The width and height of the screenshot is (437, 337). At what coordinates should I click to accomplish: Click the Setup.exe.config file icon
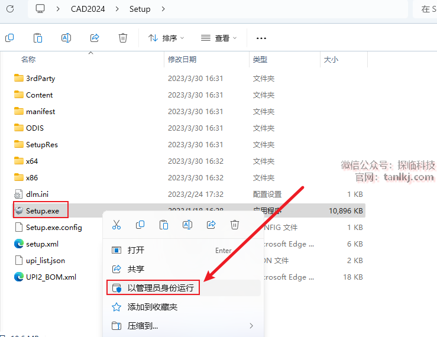pyautogui.click(x=19, y=227)
